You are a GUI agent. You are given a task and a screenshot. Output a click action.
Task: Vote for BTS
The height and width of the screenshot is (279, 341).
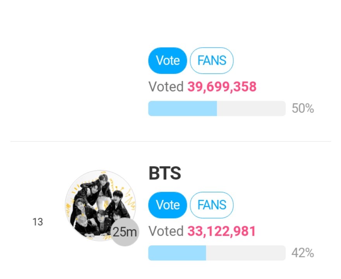[x=167, y=205]
